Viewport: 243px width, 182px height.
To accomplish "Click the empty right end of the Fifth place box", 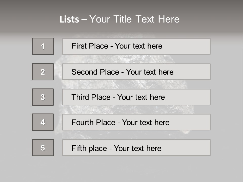I will (x=192, y=148).
